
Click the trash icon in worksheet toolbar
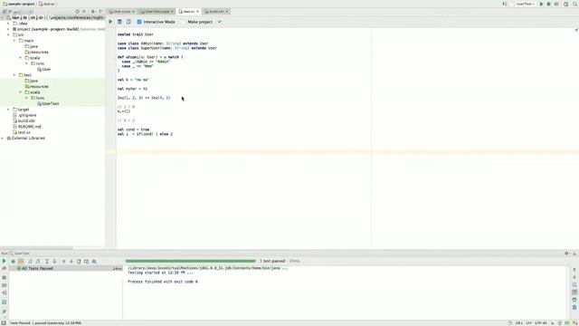[x=119, y=22]
